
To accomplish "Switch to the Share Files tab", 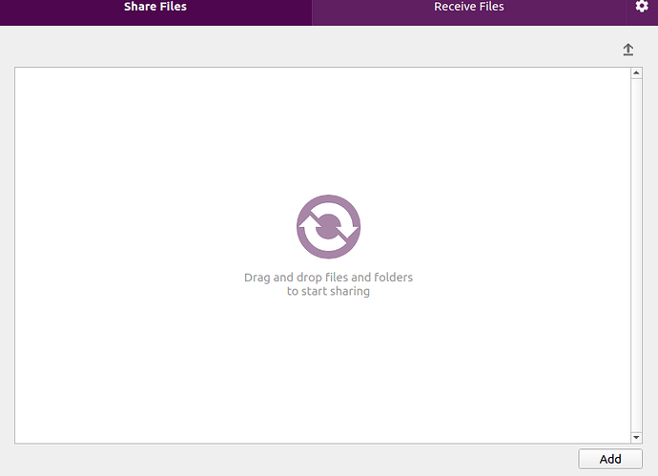I will [155, 8].
